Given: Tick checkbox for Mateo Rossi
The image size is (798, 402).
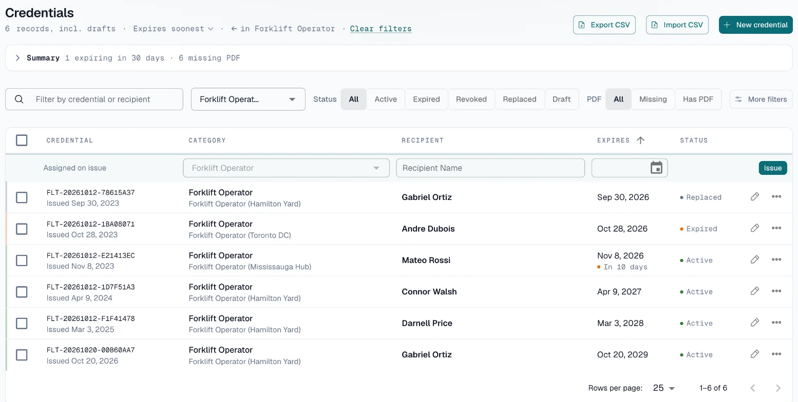Looking at the screenshot, I should (x=22, y=260).
